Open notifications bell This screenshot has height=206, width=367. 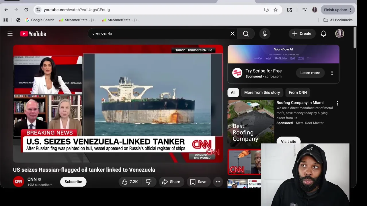(x=323, y=34)
